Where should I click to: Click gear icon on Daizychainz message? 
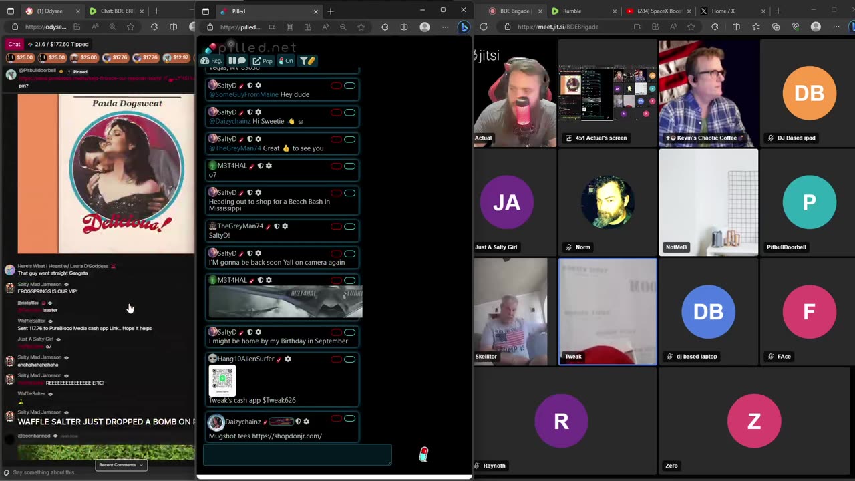click(306, 422)
